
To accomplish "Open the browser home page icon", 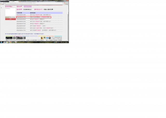I will [x=5, y=3].
